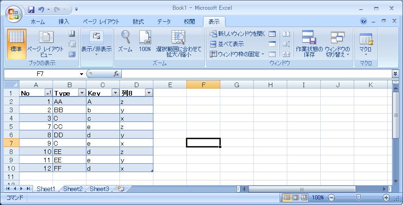Switch to ページ レイアウト ビュー

pyautogui.click(x=46, y=44)
